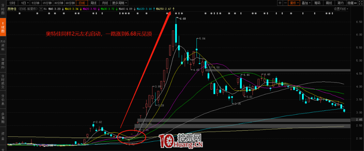Open 分价表 sidebar tab

click(x=3, y=100)
